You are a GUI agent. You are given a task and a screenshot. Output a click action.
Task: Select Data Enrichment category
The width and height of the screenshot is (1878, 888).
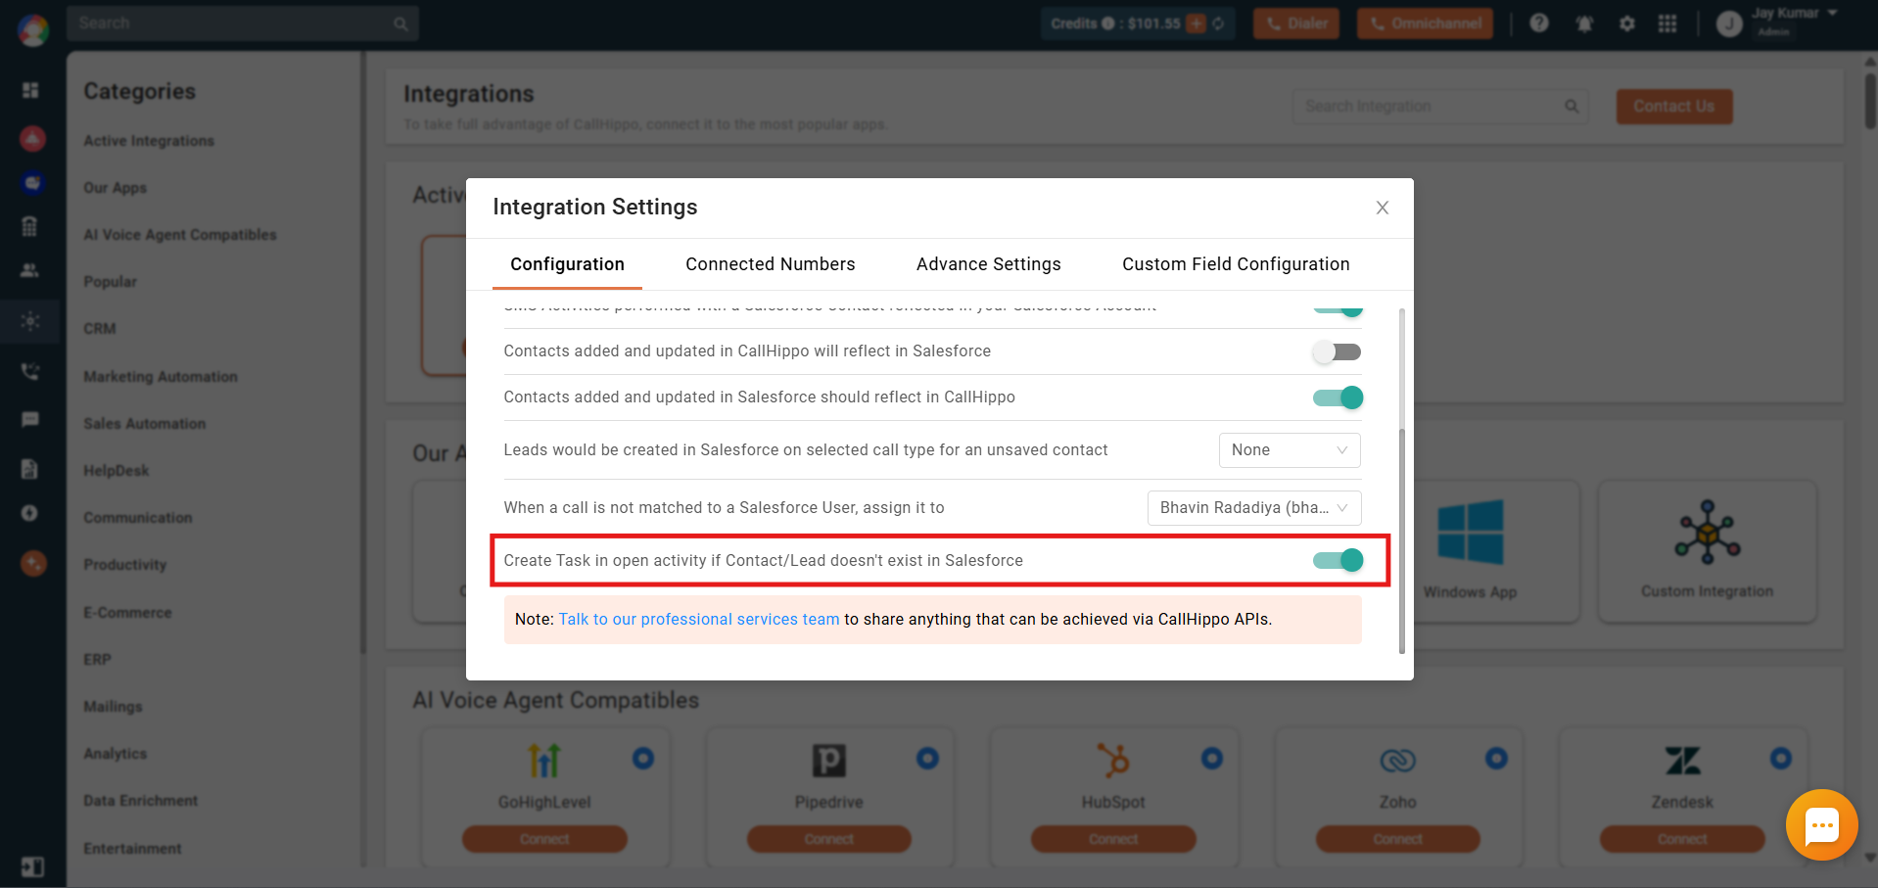pos(141,801)
